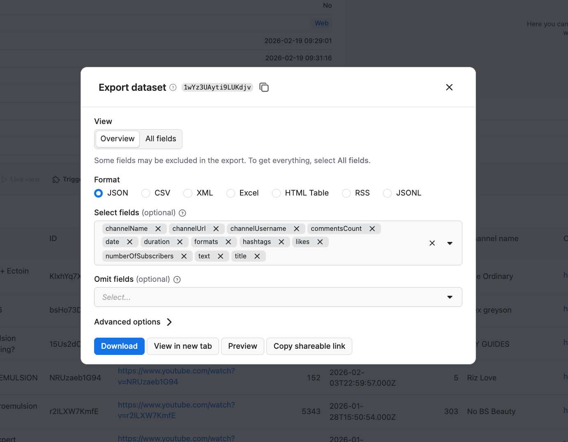Image resolution: width=568 pixels, height=442 pixels.
Task: Select the Excel export format
Action: pyautogui.click(x=231, y=193)
